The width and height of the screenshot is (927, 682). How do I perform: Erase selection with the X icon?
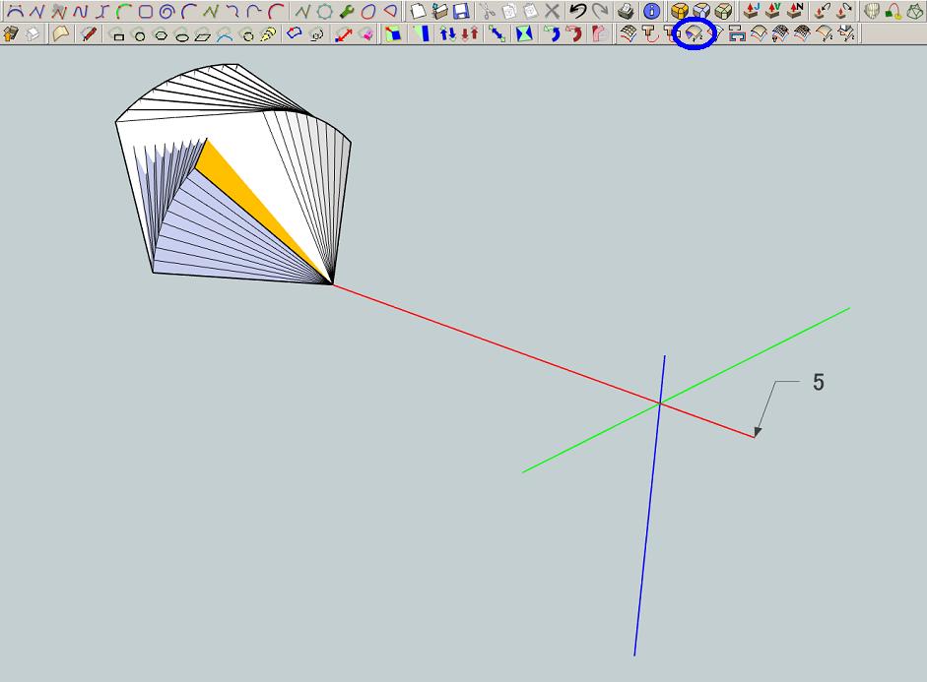552,11
